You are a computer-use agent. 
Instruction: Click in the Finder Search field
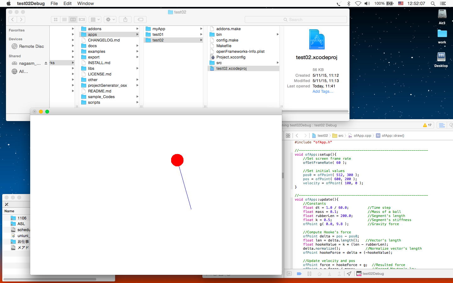[x=296, y=19]
